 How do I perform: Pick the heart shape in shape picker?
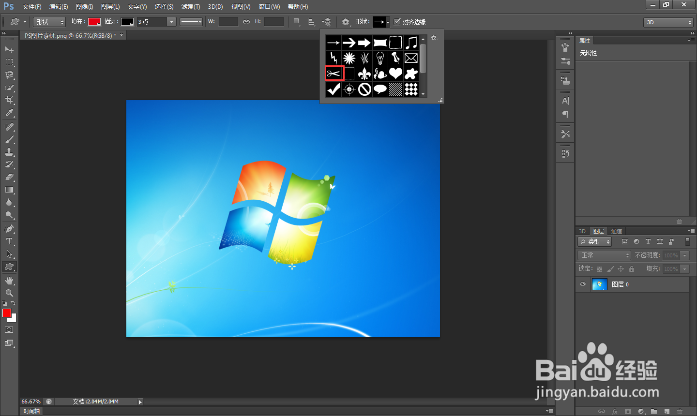[x=395, y=74]
